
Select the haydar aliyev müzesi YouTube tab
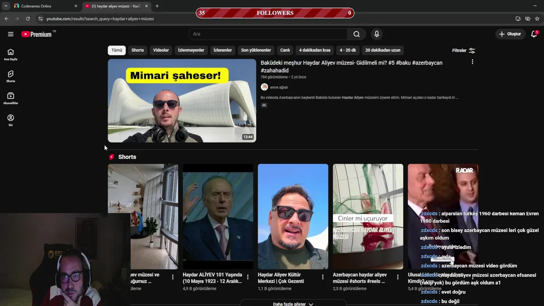pos(116,6)
